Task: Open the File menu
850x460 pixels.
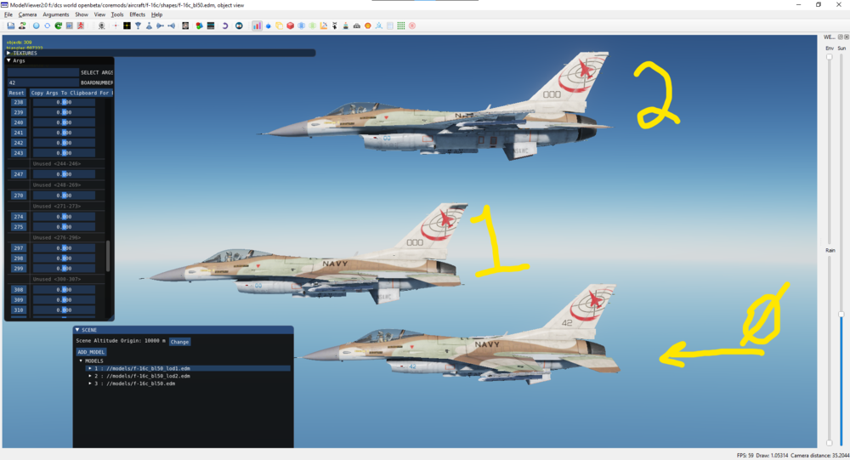Action: click(x=8, y=14)
